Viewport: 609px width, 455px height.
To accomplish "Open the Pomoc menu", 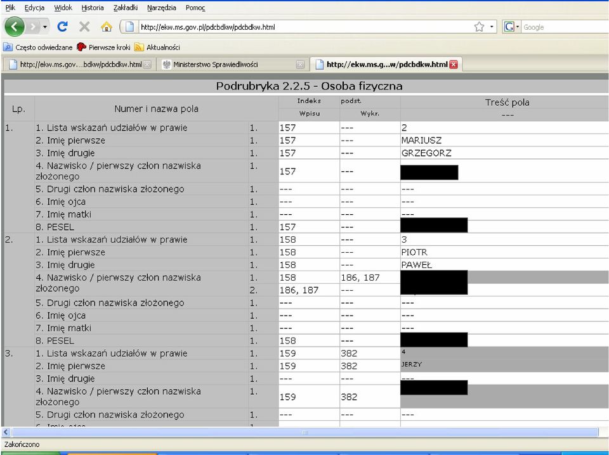I will click(x=195, y=8).
